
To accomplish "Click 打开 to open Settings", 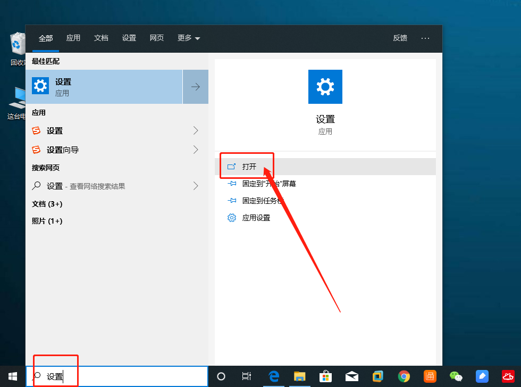I will click(249, 167).
